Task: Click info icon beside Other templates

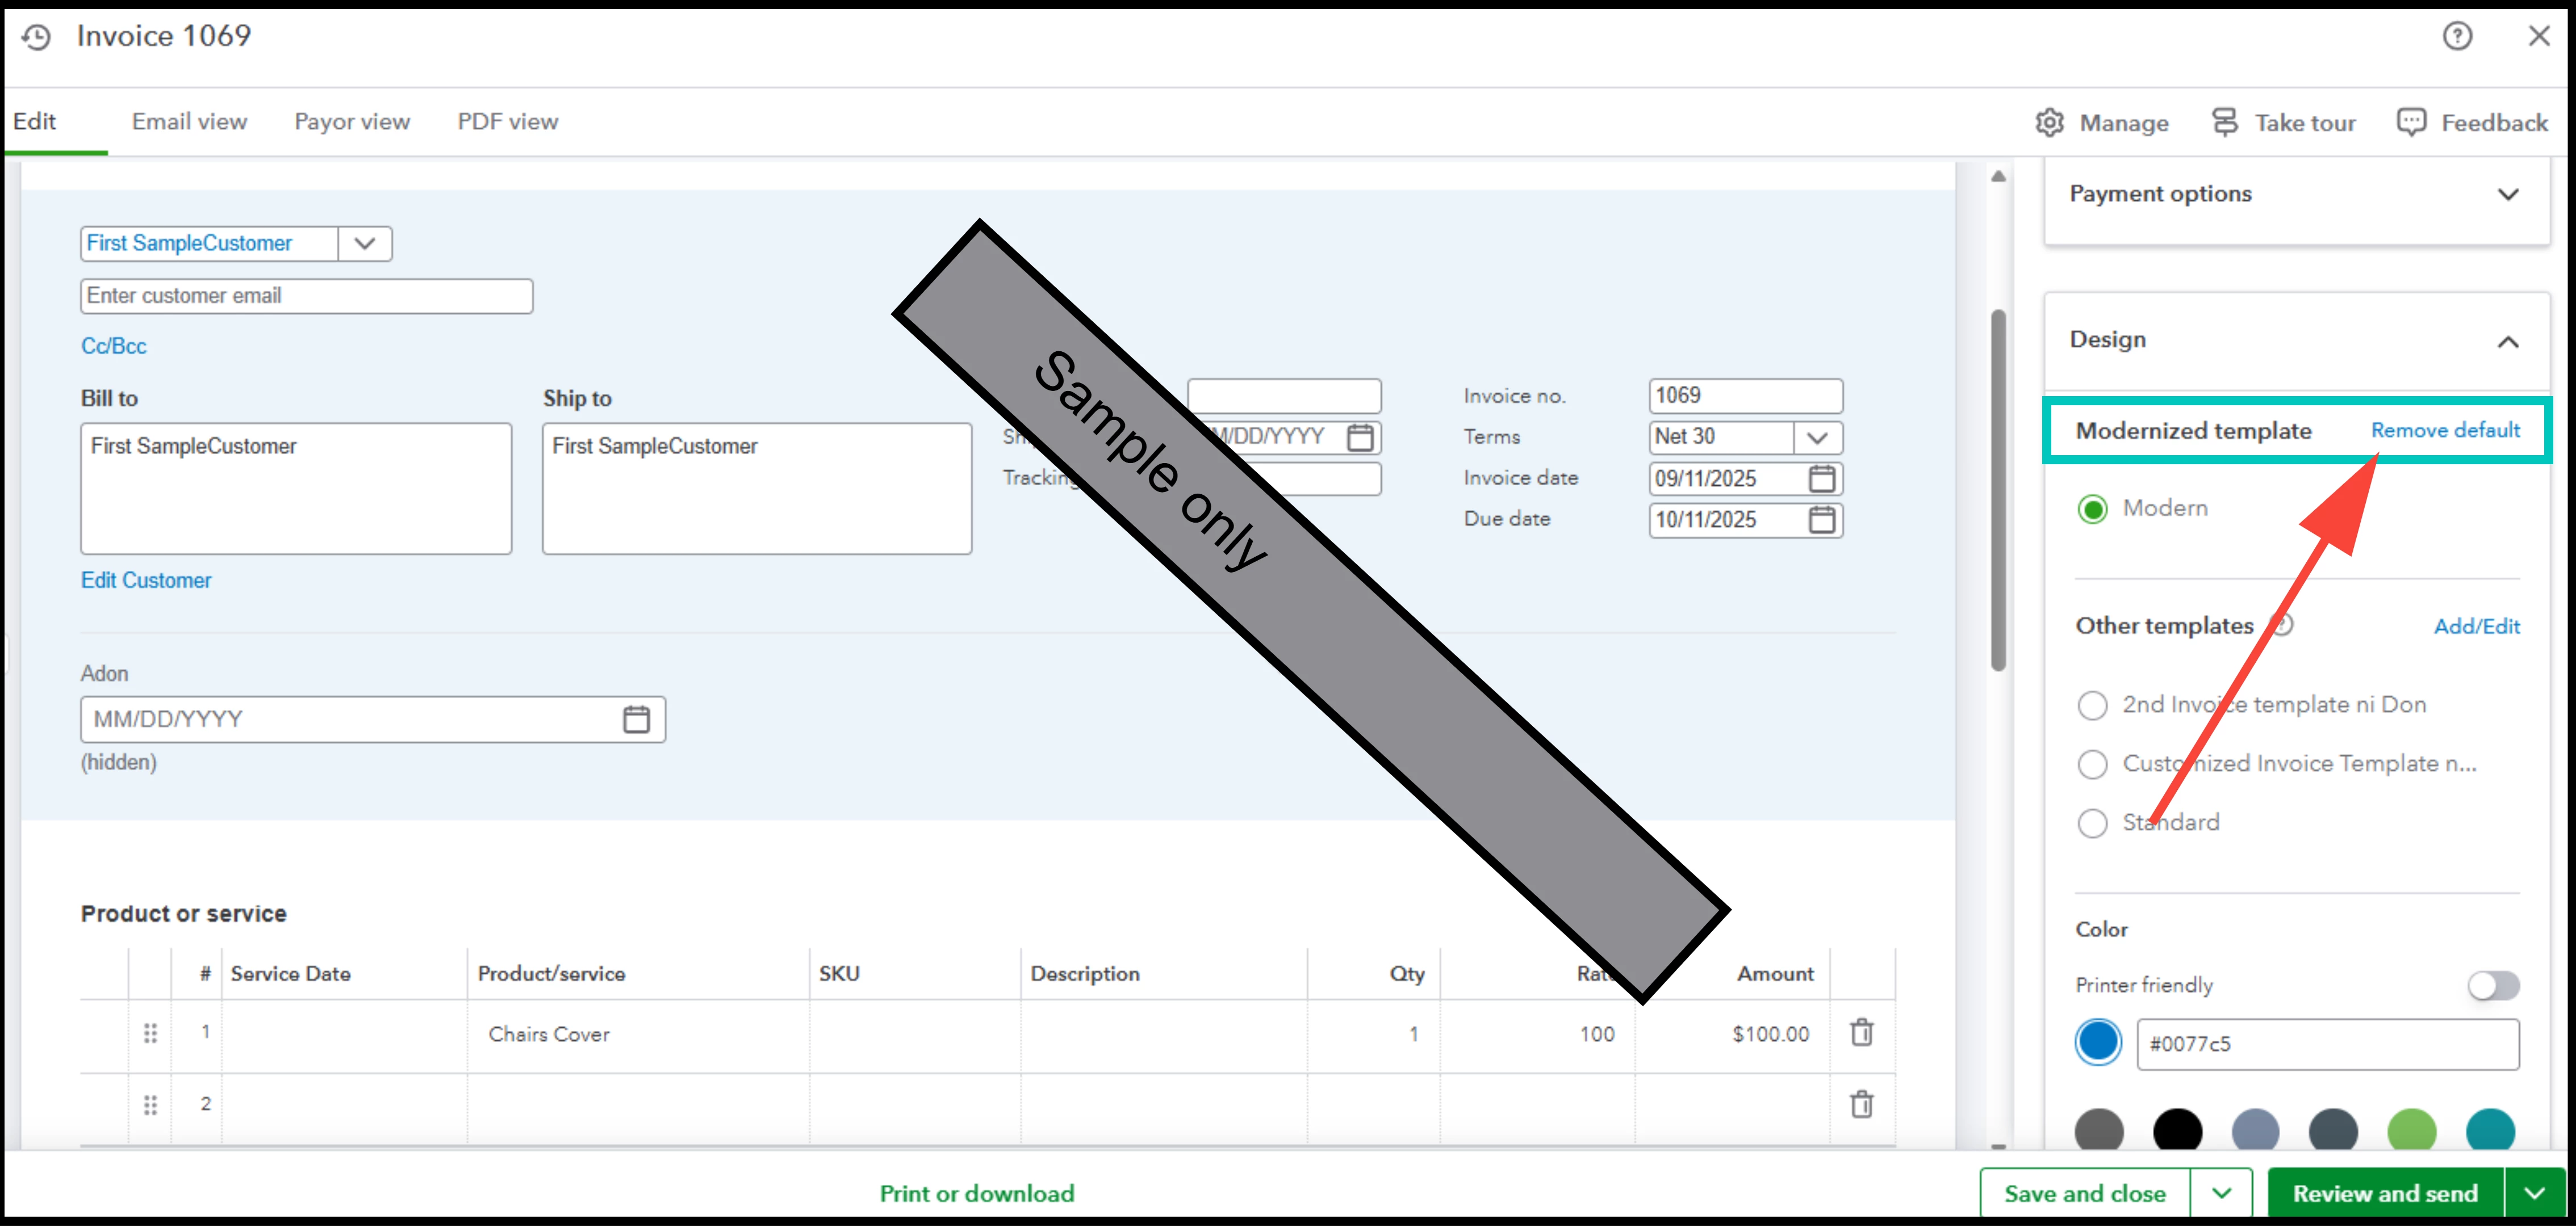Action: tap(2283, 625)
